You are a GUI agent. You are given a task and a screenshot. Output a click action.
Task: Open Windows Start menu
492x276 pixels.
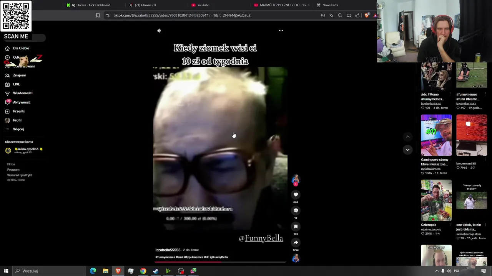point(6,271)
